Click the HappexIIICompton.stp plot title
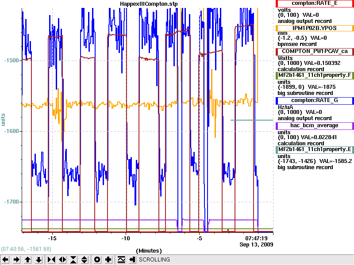This screenshot has width=354, height=265. coord(149,4)
